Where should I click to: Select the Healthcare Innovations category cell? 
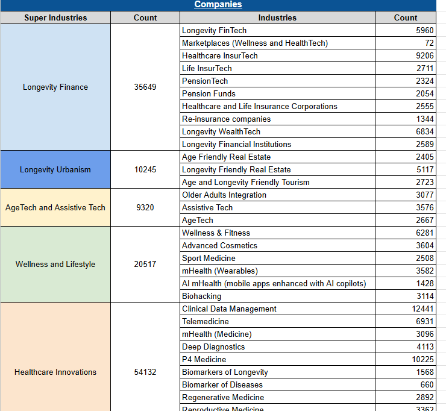[x=55, y=372]
